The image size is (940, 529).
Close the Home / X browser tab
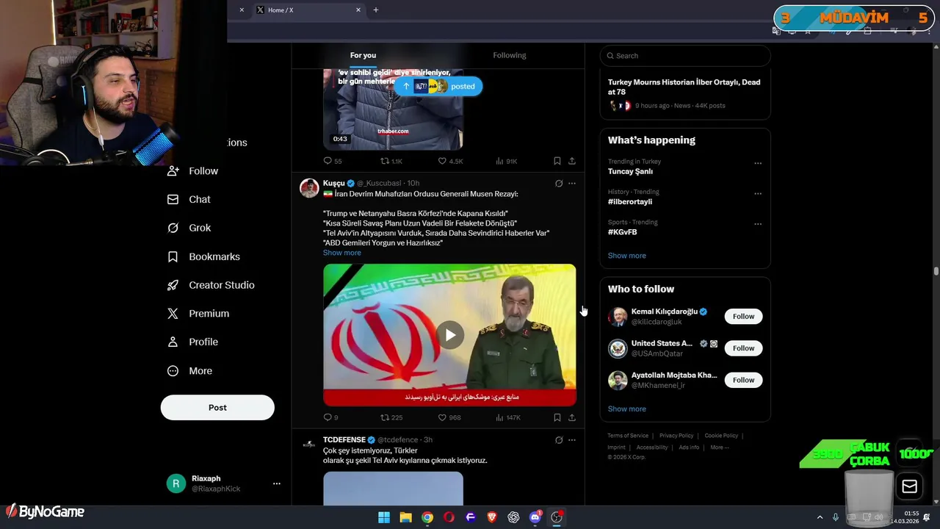[358, 10]
